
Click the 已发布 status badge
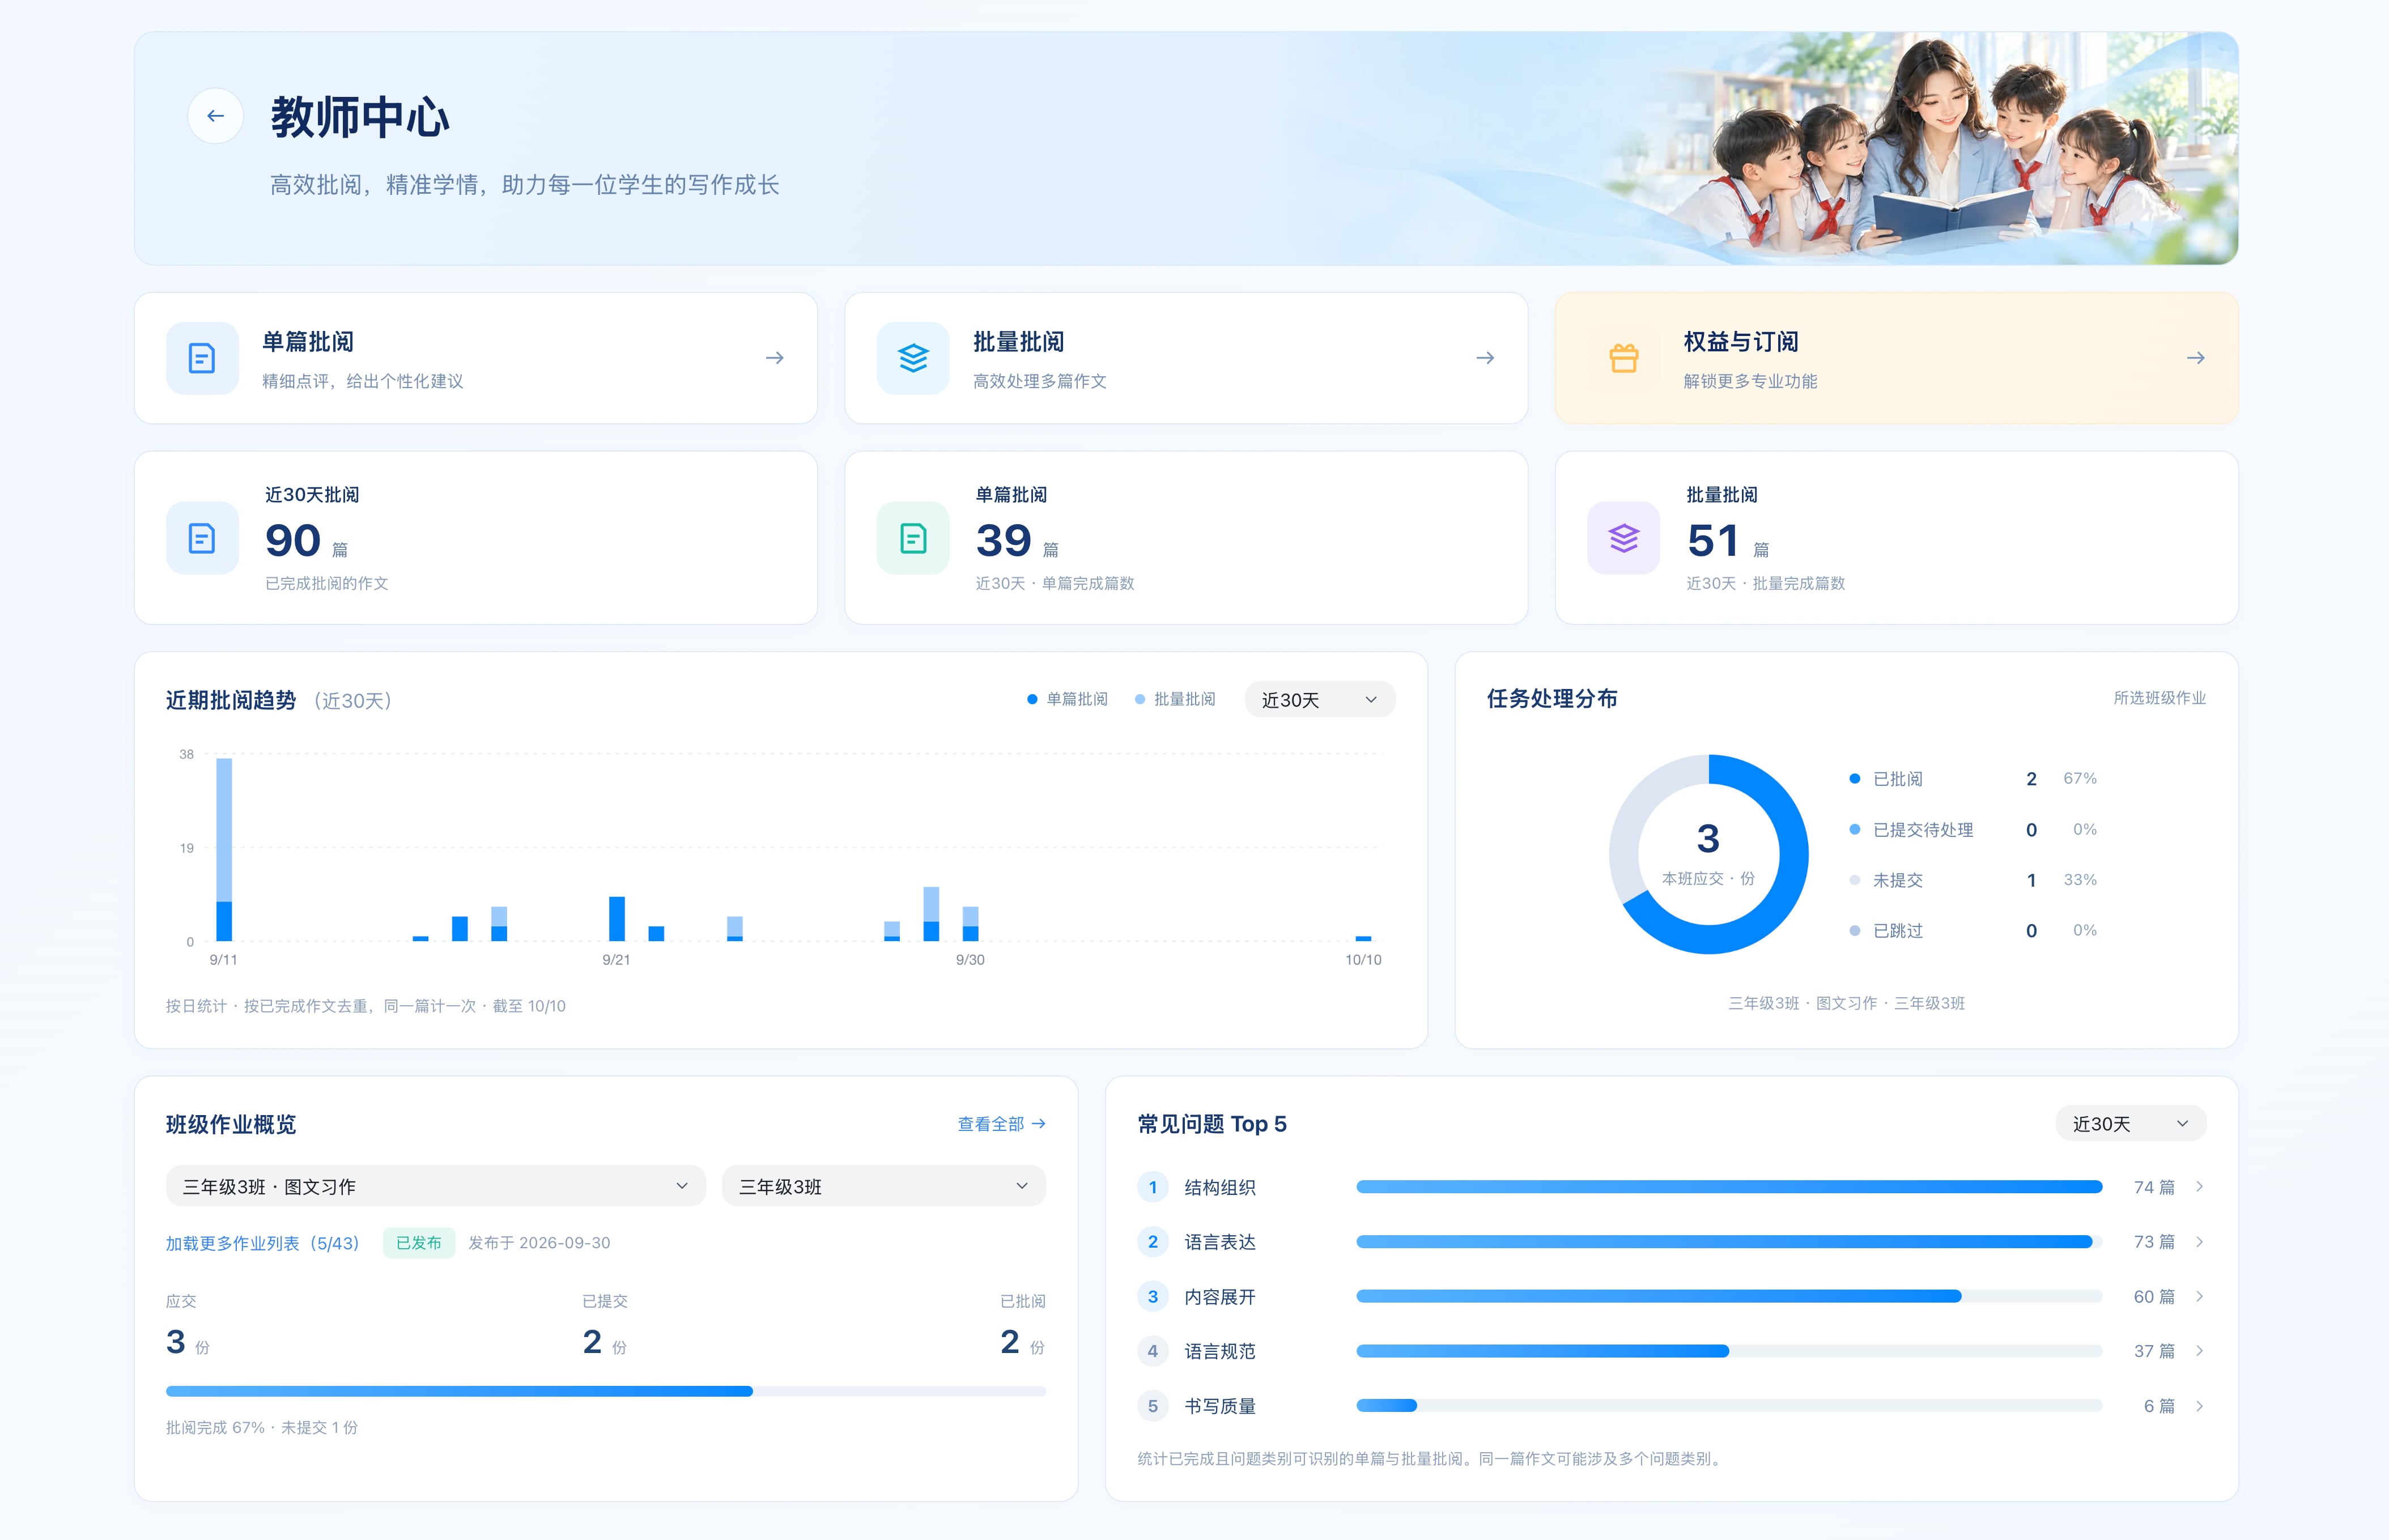coord(419,1243)
